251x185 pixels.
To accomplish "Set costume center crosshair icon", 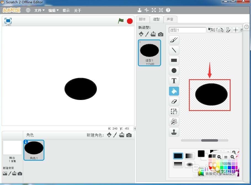I will point(236,30).
